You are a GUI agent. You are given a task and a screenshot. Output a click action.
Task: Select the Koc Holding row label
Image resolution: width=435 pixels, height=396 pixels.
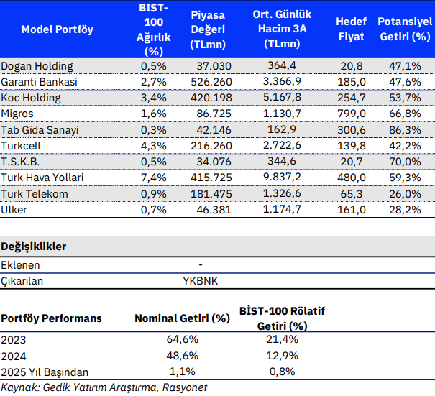click(x=31, y=98)
